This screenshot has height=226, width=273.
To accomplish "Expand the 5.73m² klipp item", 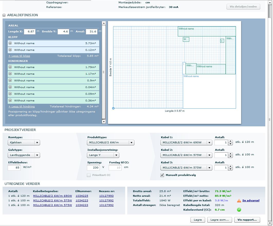I will (10, 43).
